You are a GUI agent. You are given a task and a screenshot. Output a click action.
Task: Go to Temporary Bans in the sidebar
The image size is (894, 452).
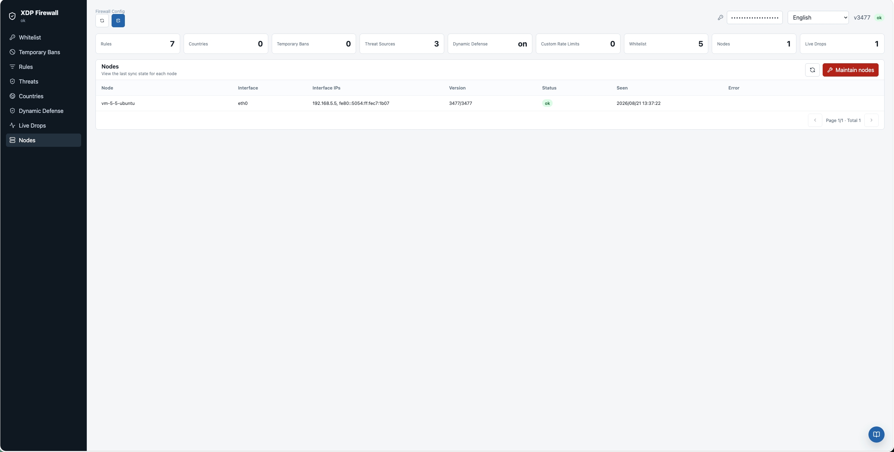[43, 52]
